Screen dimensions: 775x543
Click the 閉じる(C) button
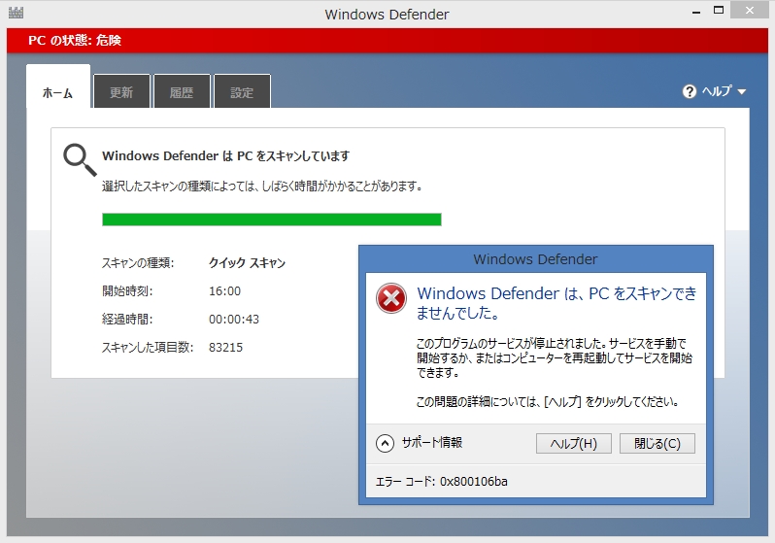point(657,444)
